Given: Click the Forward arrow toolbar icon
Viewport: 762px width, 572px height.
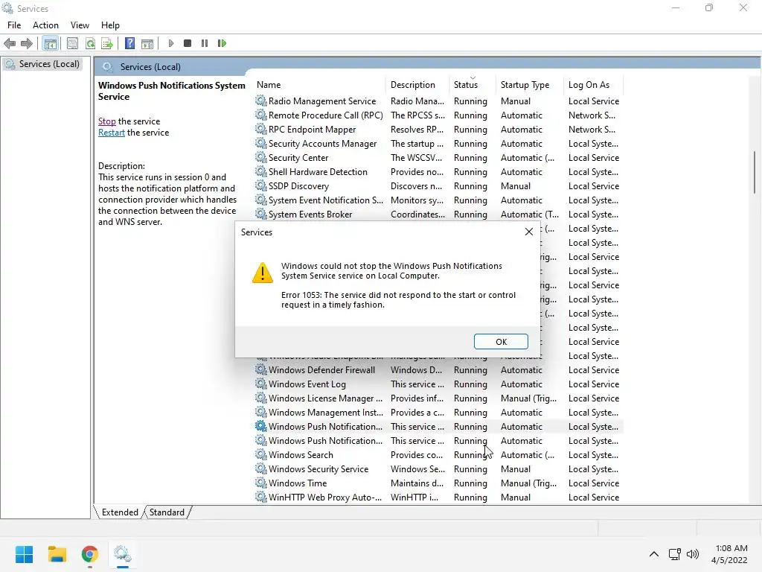Looking at the screenshot, I should (x=27, y=43).
